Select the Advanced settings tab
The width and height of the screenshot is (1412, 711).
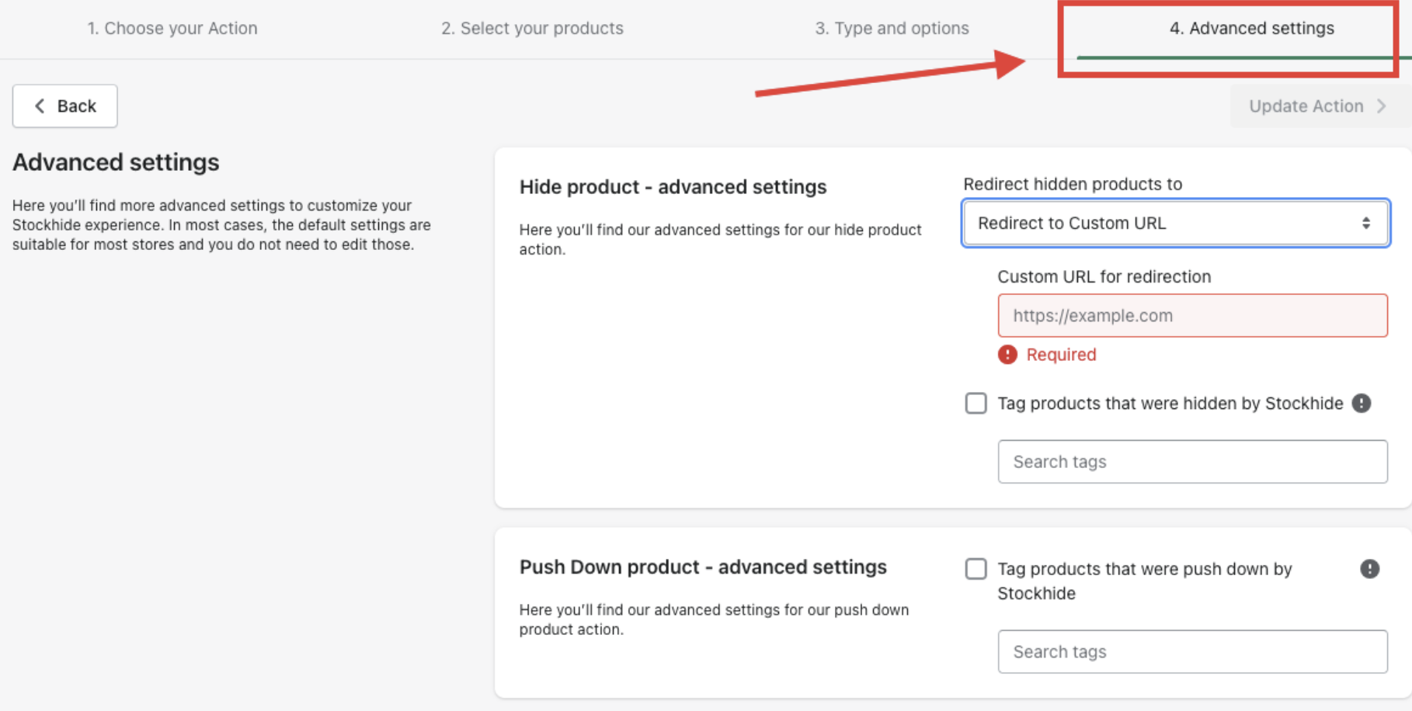(x=1251, y=29)
